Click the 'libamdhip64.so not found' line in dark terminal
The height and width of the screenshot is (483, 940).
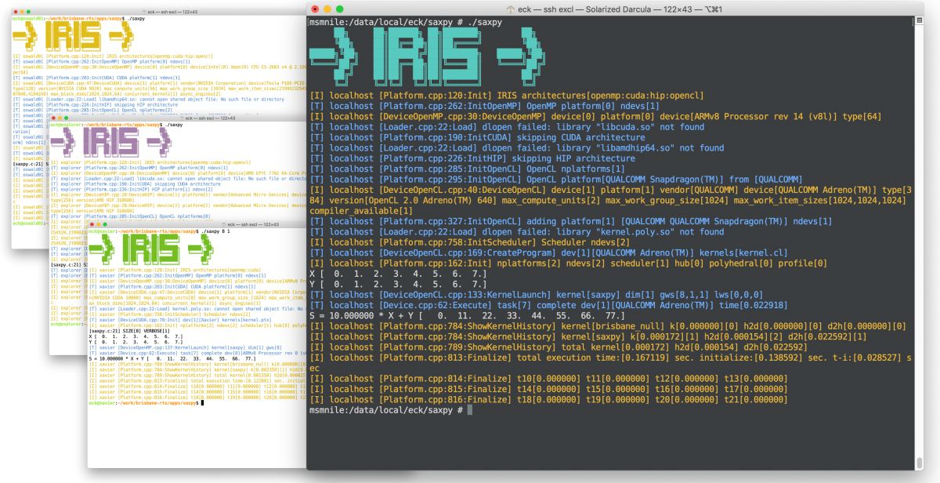[x=518, y=147]
